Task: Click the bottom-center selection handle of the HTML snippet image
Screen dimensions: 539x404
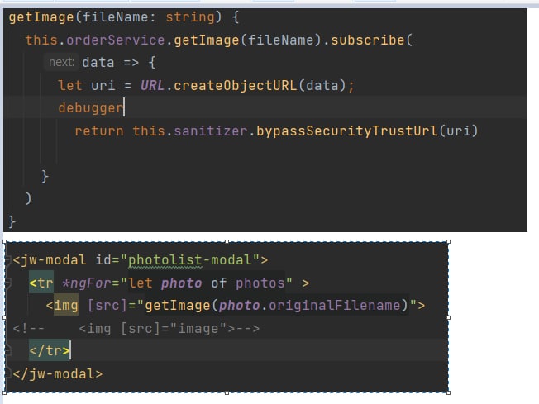Action: point(227,392)
